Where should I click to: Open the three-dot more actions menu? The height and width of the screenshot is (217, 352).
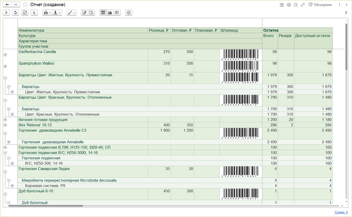click(339, 5)
